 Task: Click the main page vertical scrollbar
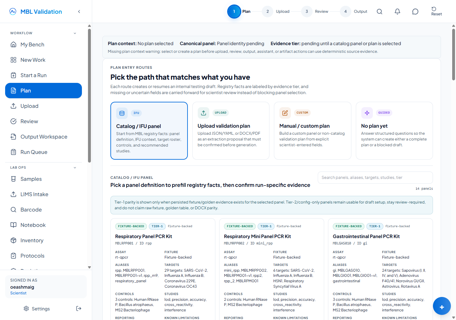453,54
